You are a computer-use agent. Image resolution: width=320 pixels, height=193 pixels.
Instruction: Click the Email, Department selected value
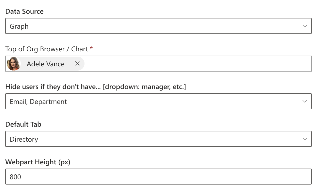(x=38, y=102)
